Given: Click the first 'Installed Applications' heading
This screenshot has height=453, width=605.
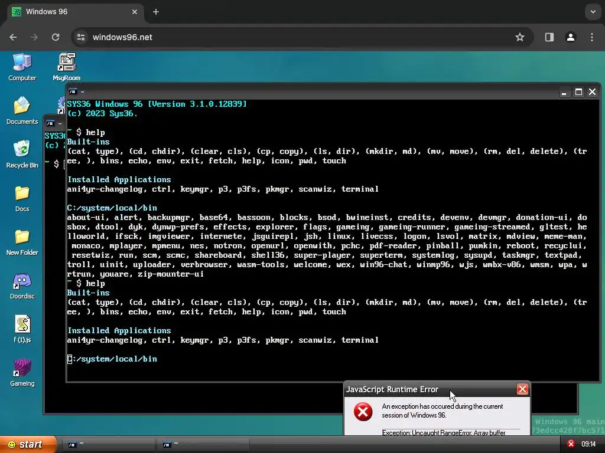Looking at the screenshot, I should pyautogui.click(x=119, y=179).
